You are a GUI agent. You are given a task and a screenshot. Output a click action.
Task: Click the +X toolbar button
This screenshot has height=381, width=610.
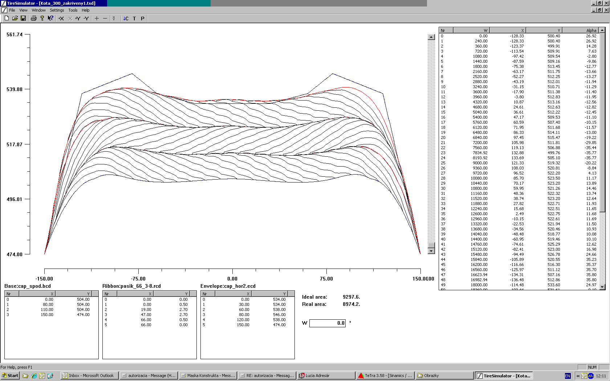click(61, 18)
